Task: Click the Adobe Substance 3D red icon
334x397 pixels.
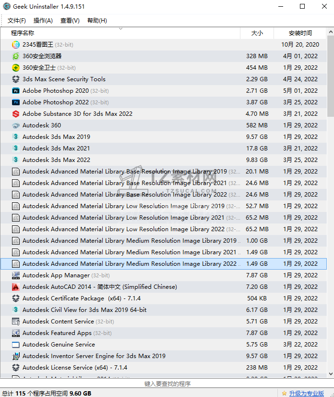Action: (x=16, y=114)
